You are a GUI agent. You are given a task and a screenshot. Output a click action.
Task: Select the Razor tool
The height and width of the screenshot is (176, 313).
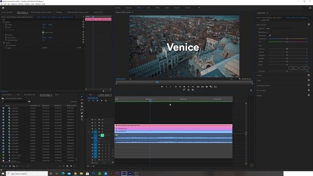pyautogui.click(x=82, y=107)
